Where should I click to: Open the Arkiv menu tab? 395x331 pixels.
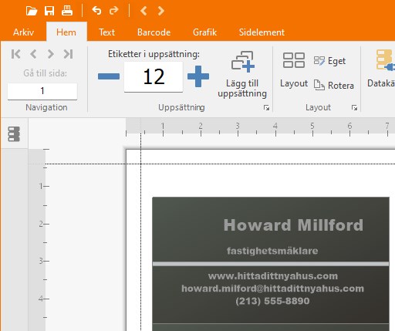[23, 32]
